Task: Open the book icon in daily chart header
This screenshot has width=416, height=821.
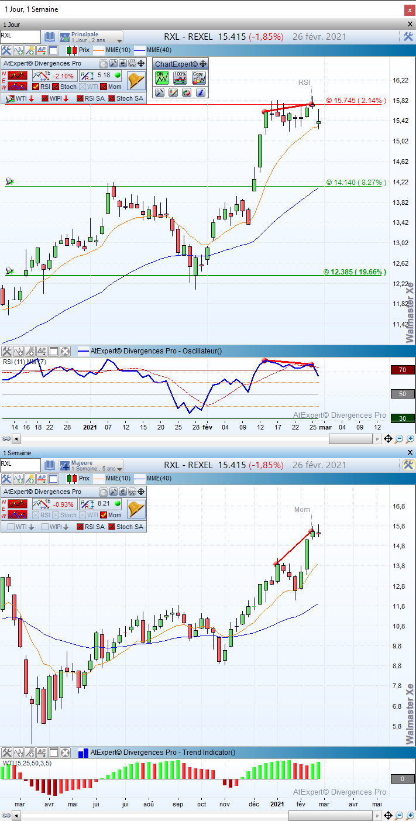Action: 49,36
